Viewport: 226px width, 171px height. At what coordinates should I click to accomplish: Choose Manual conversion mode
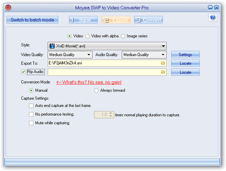pyautogui.click(x=31, y=91)
